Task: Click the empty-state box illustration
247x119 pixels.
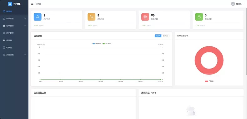Action: click(x=191, y=111)
